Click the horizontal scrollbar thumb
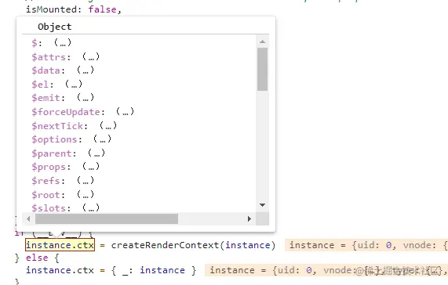The height and width of the screenshot is (285, 448). [107, 219]
